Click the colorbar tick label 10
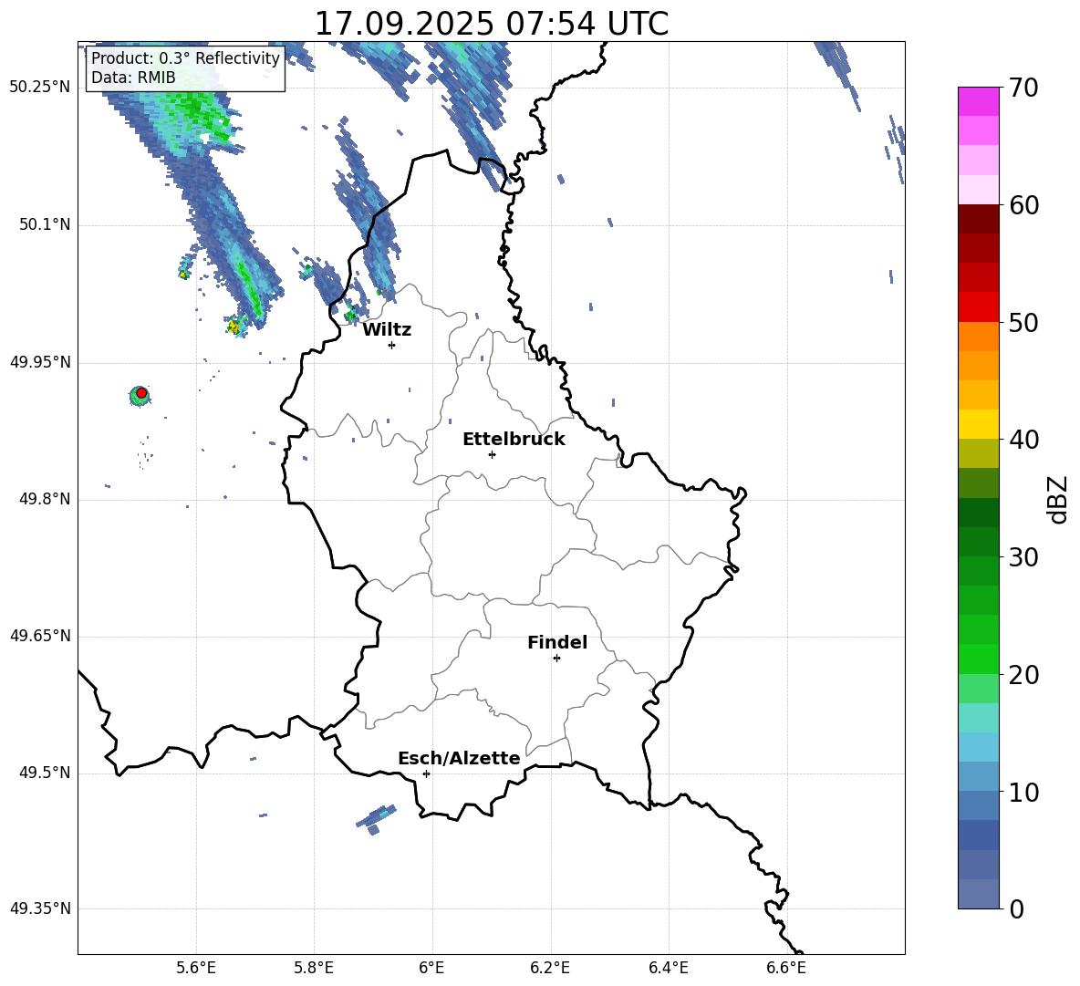Image resolution: width=1080 pixels, height=986 pixels. coord(1023,793)
